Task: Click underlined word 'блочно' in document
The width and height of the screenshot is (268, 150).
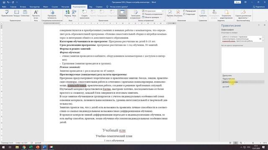Action: click(x=107, y=89)
